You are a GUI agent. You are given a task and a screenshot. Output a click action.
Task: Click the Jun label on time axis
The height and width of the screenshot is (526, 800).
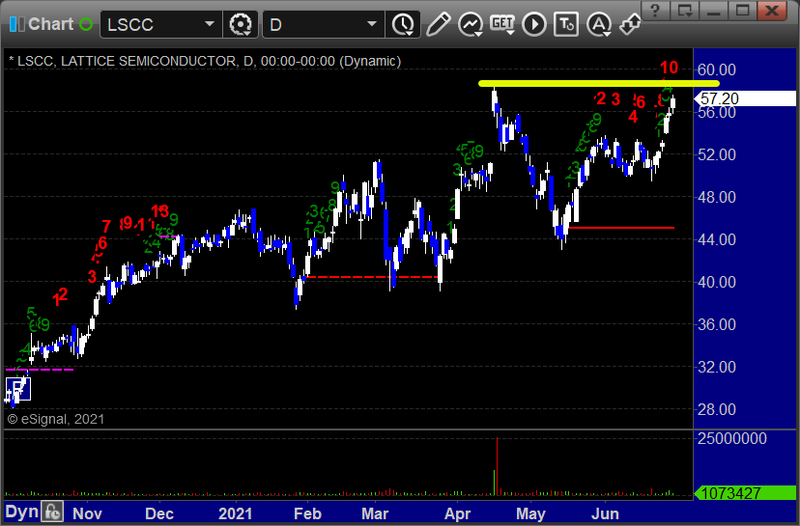point(605,513)
